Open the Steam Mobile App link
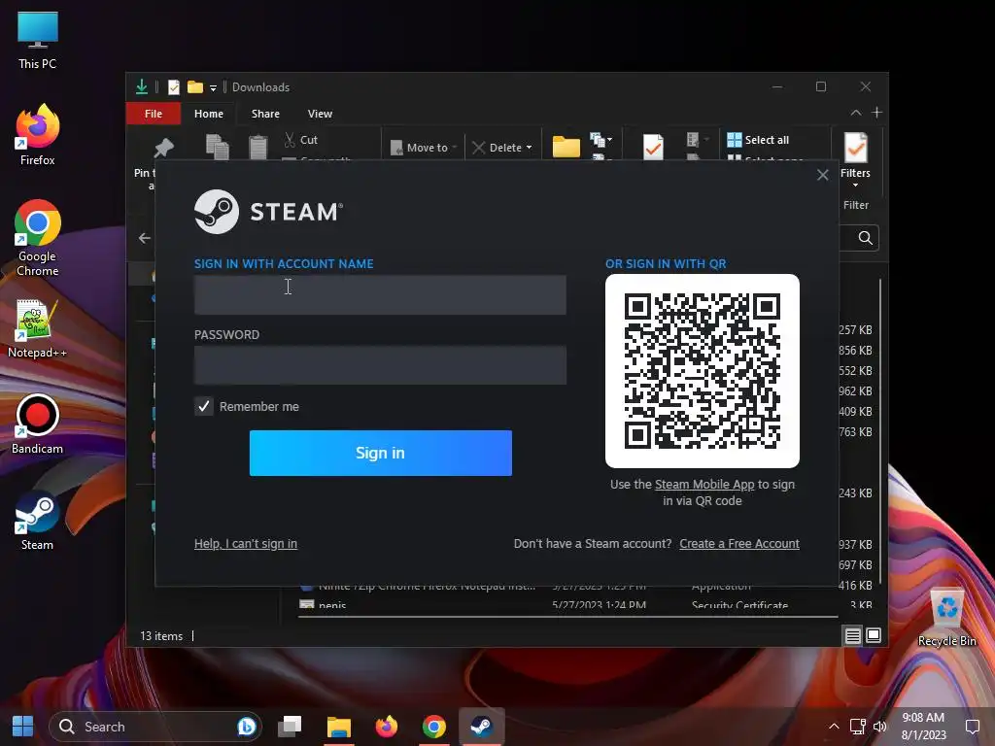The height and width of the screenshot is (746, 995). [x=704, y=485]
